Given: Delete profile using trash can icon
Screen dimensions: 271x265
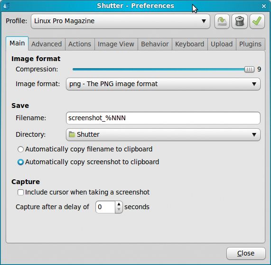Looking at the screenshot, I should [x=240, y=21].
